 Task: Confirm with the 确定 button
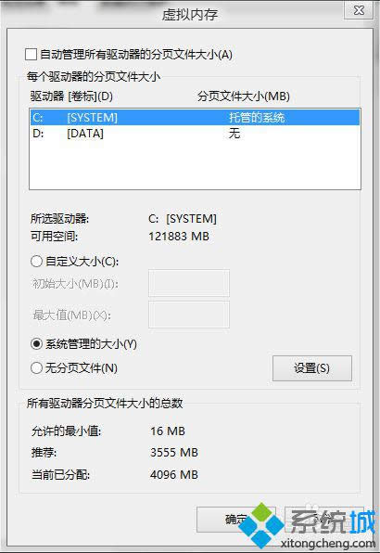click(x=236, y=520)
